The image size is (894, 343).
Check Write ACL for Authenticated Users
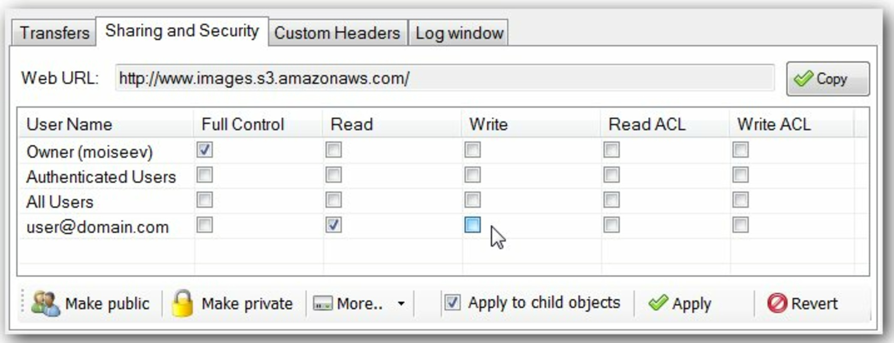740,175
